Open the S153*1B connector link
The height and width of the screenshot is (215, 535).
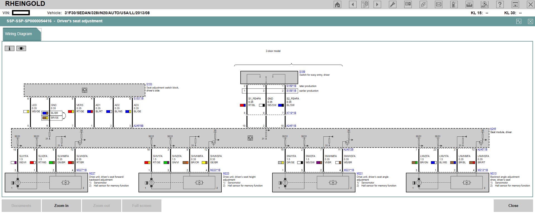(139, 98)
